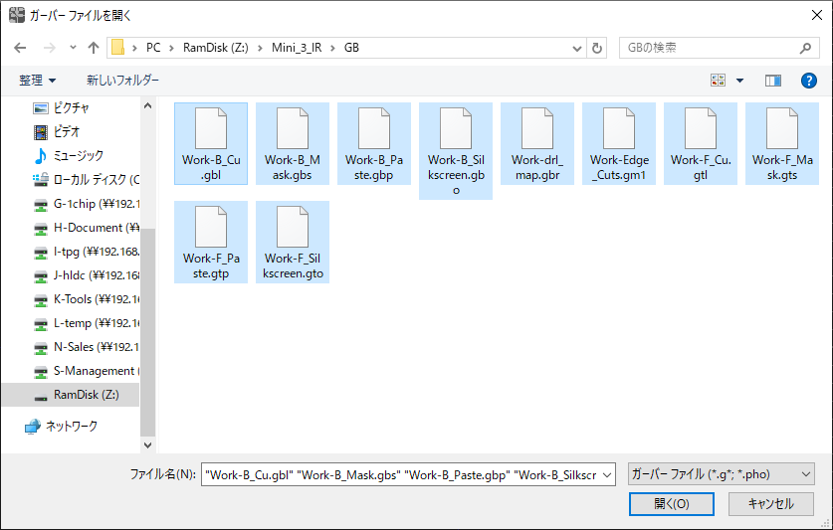This screenshot has width=833, height=530.
Task: Expand the PC breadcrumb chevron
Action: 171,48
